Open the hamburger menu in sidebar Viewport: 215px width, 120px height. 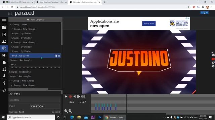[x=4, y=21]
